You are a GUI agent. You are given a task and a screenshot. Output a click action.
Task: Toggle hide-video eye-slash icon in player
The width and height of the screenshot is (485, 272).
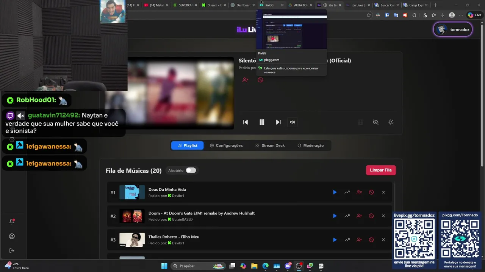(375, 122)
